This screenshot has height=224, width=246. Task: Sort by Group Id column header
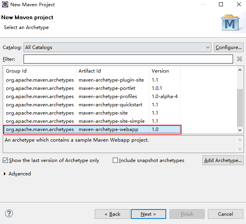pyautogui.click(x=39, y=71)
